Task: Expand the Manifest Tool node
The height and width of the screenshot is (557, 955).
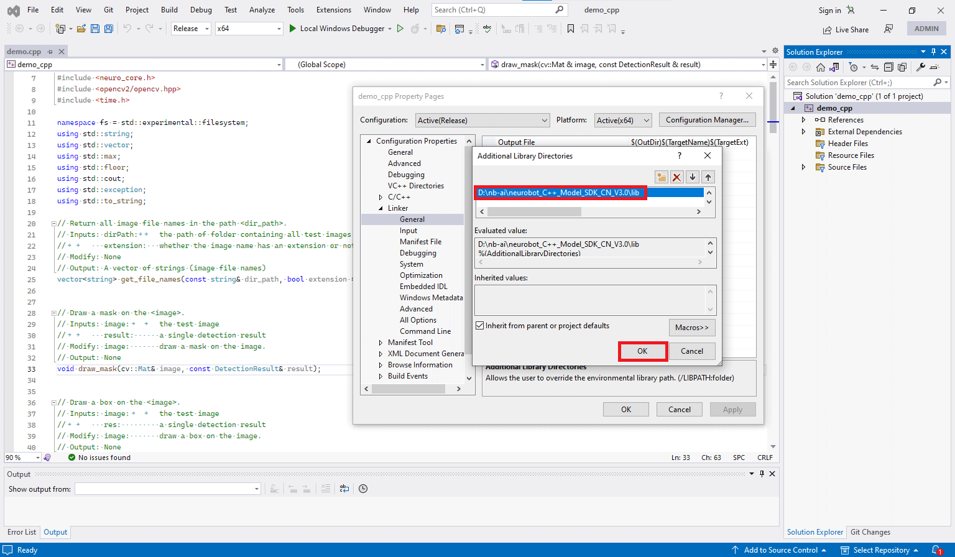Action: point(381,343)
